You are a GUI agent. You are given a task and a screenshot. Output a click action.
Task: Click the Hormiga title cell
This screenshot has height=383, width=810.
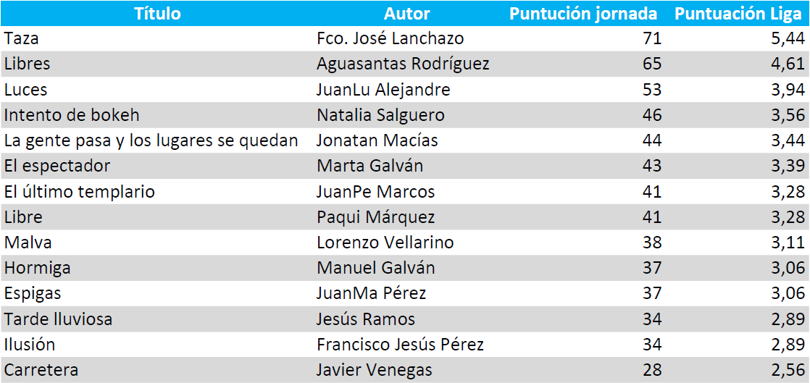point(37,268)
